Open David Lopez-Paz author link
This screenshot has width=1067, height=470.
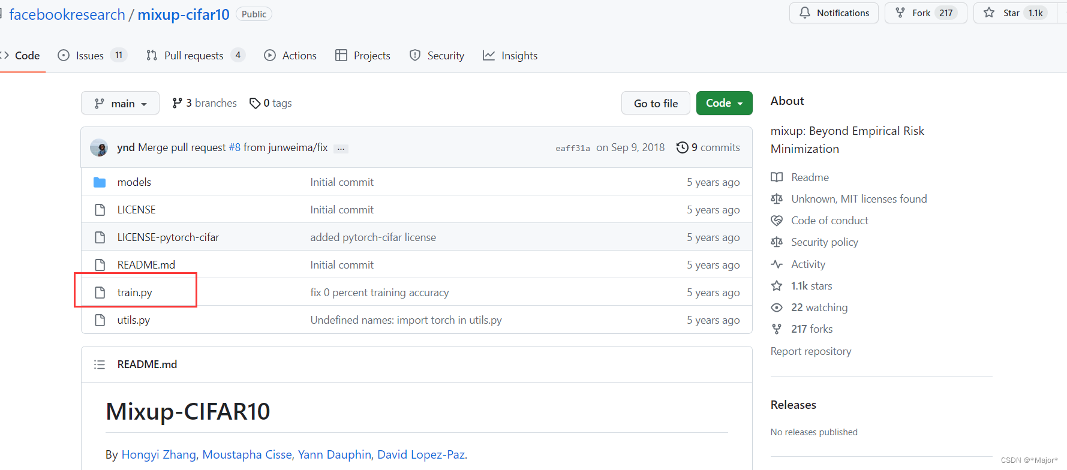(x=421, y=454)
